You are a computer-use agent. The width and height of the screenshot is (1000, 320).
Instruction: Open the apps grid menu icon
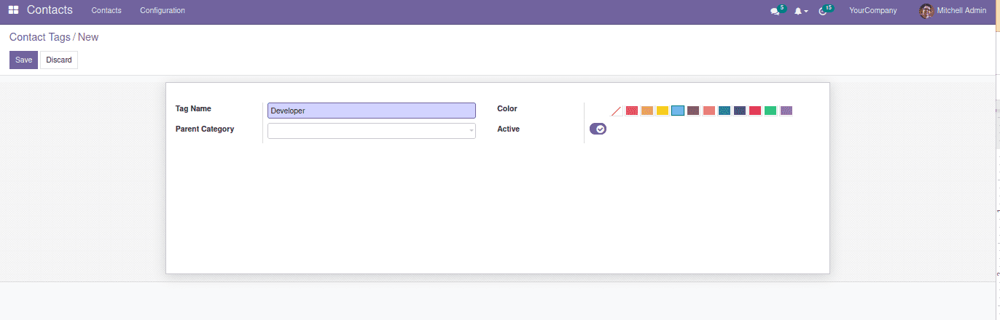coord(13,10)
